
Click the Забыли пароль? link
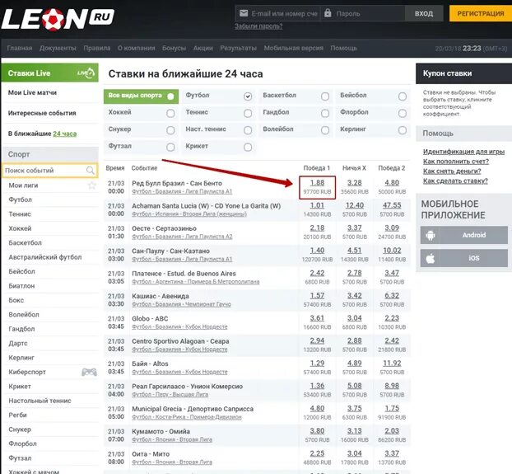point(258,26)
